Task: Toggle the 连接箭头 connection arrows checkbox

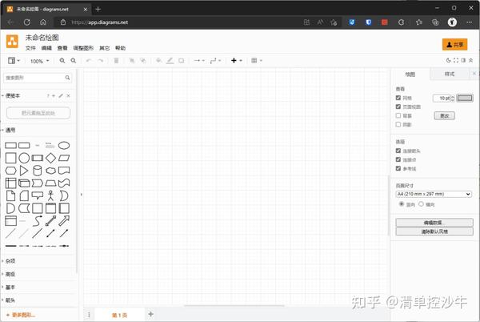Action: tap(398, 151)
